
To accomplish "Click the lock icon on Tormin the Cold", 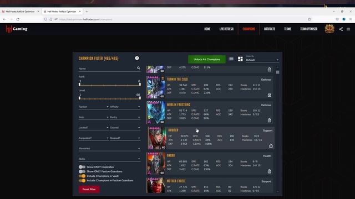I will click(270, 95).
